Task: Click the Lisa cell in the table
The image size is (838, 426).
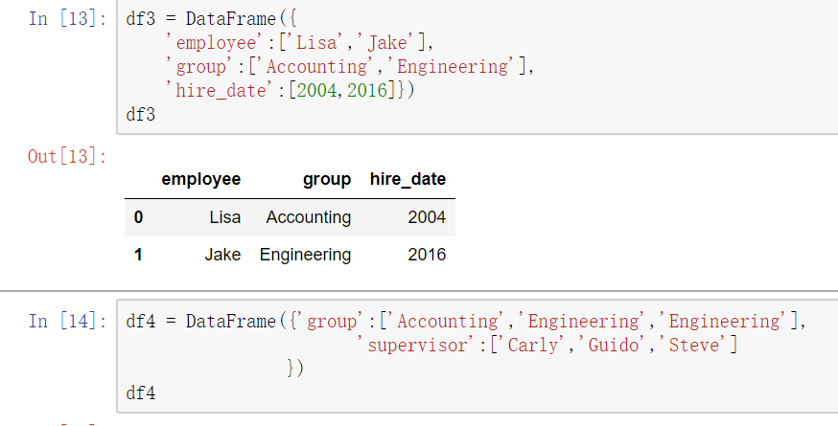Action: tap(224, 217)
